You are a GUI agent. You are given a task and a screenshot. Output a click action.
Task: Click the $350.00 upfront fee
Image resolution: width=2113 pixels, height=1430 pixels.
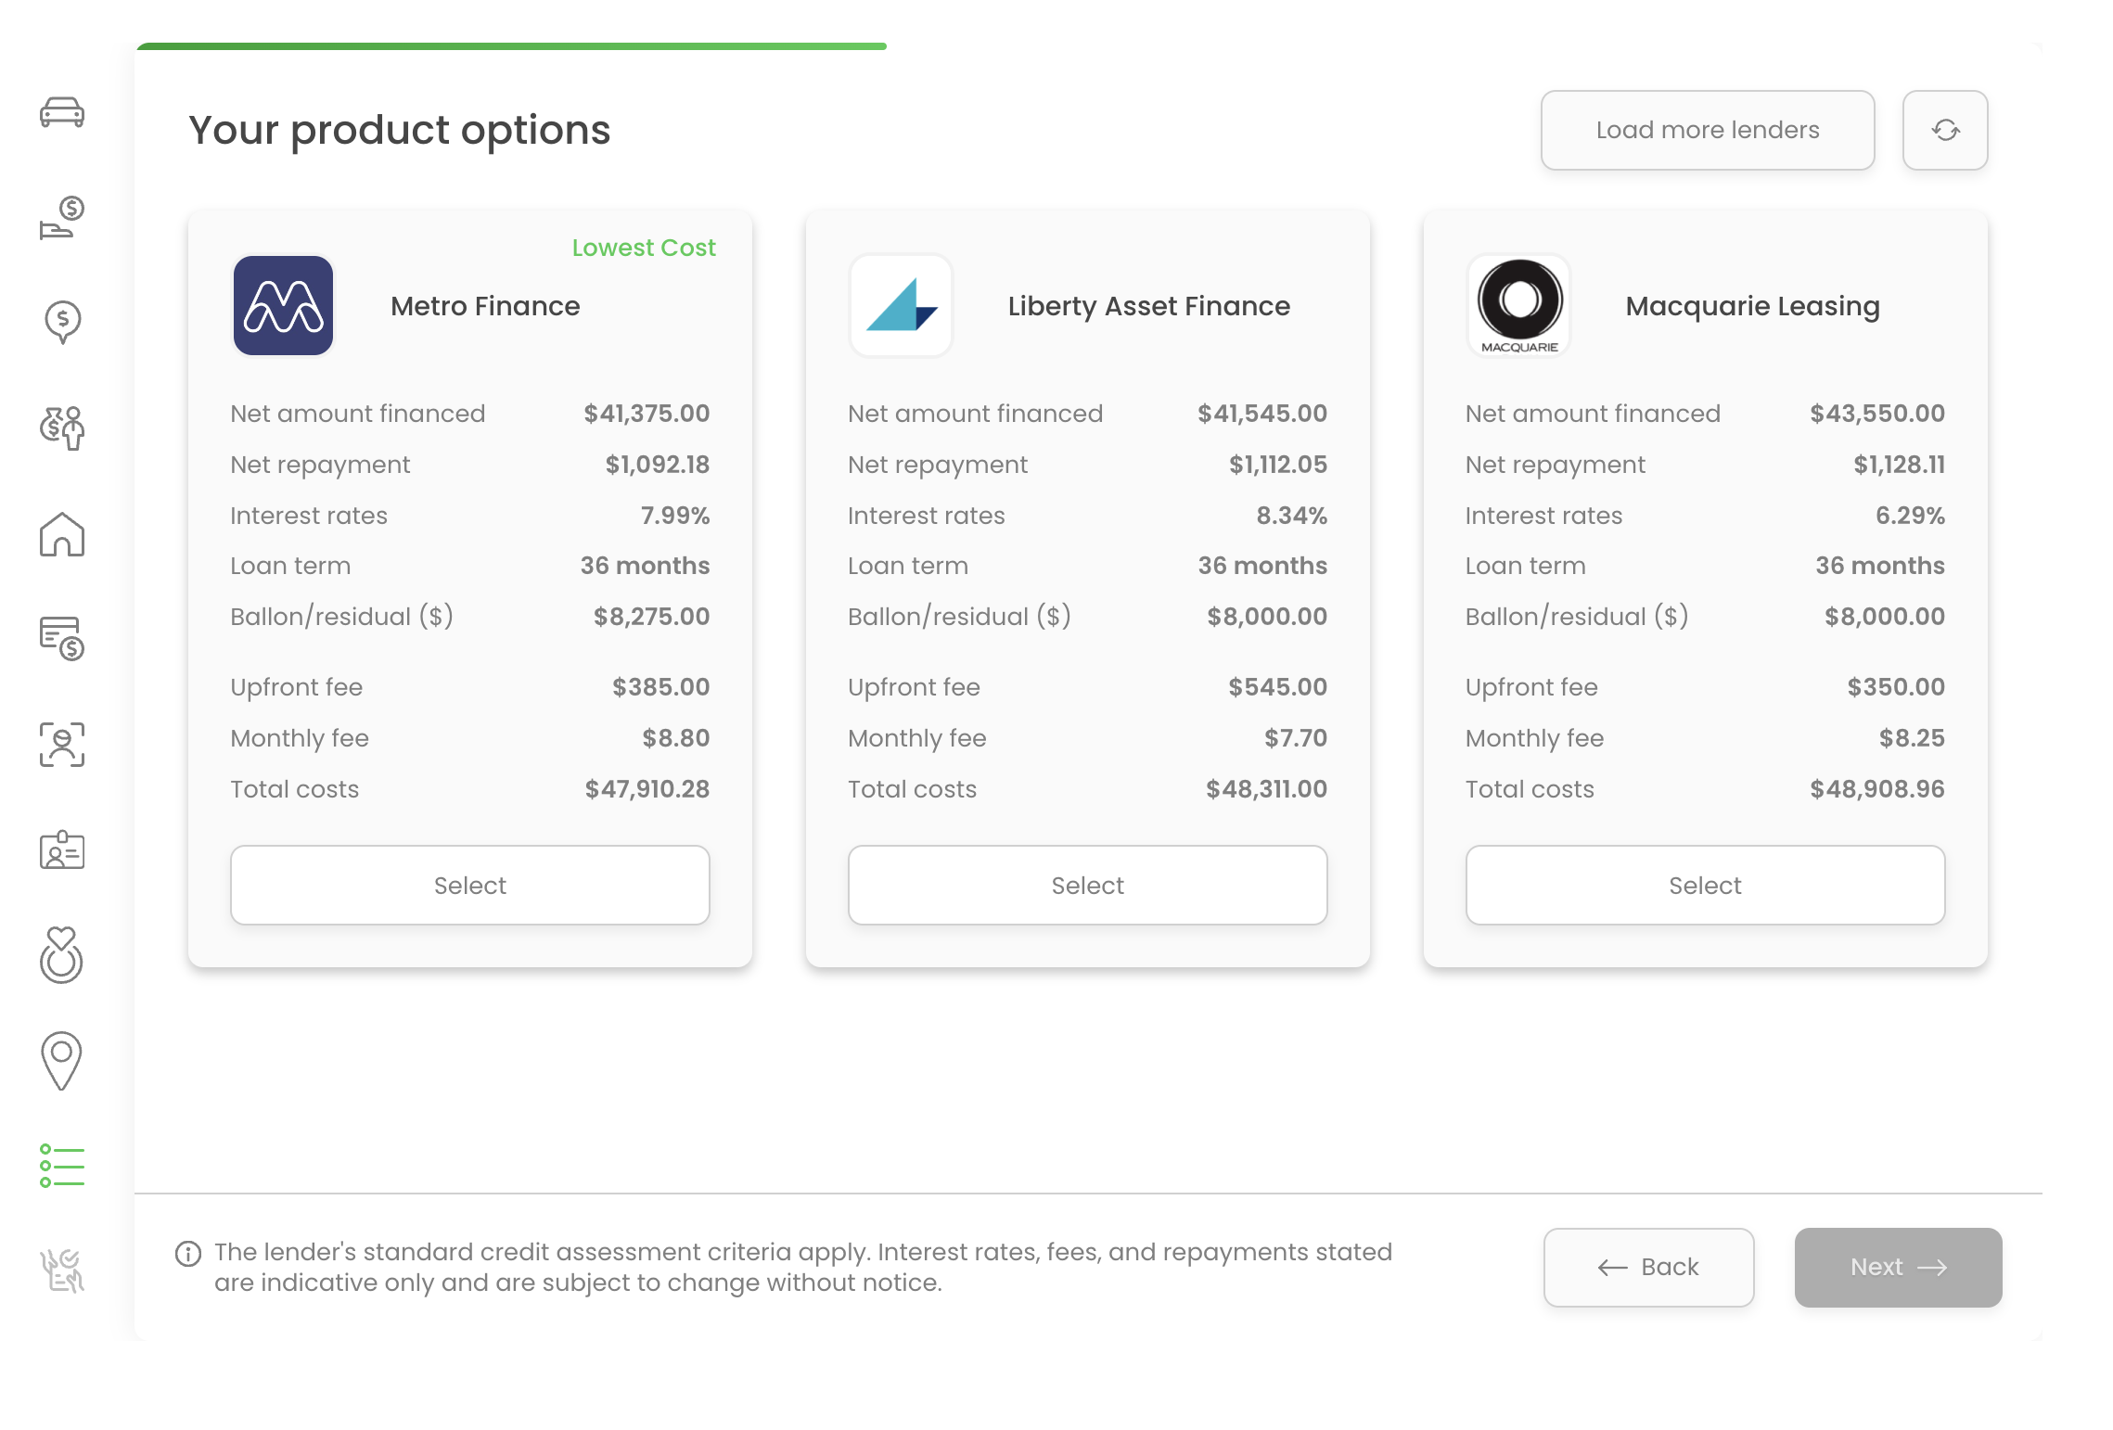[x=1896, y=687]
